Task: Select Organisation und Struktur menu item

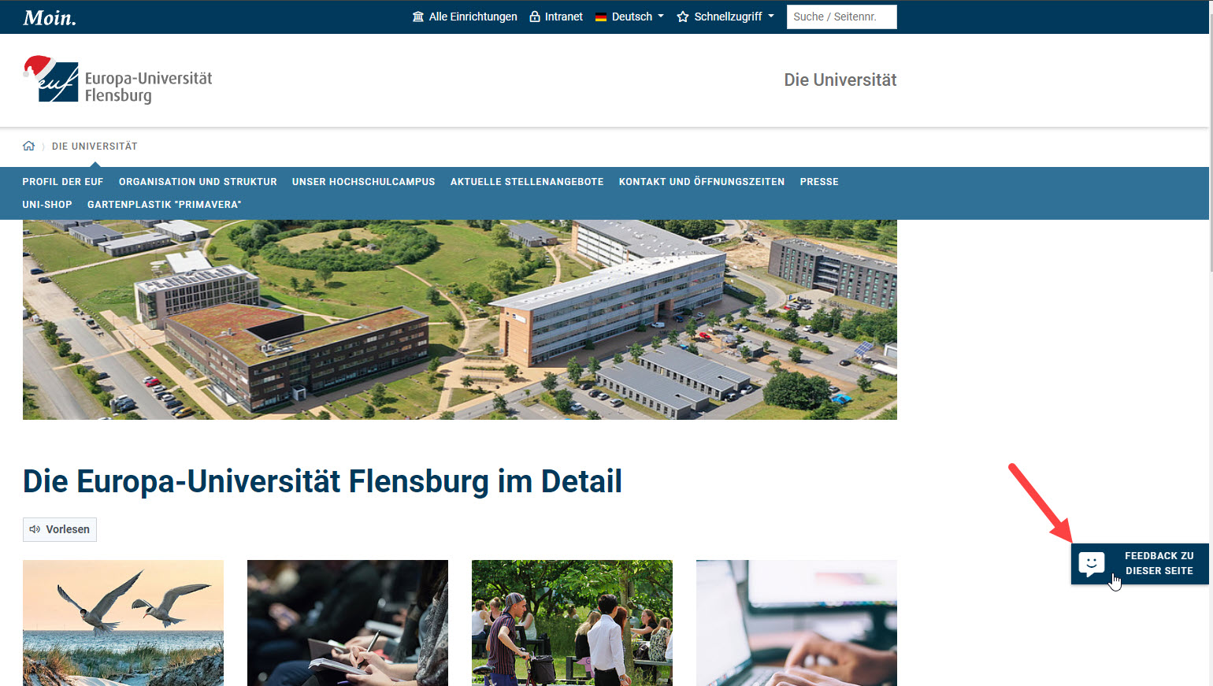Action: click(x=198, y=182)
